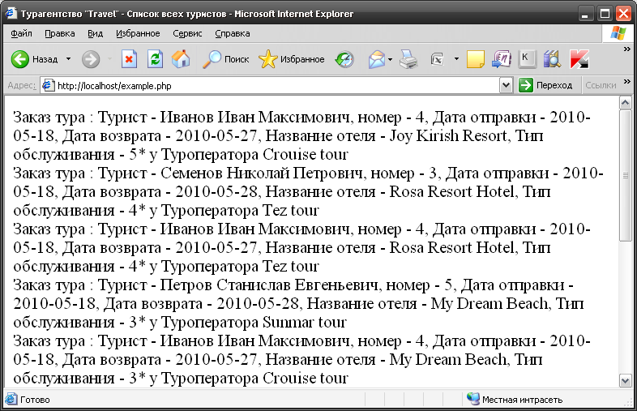637x411 pixels.
Task: Click the Edit with Excel icon
Action: coord(437,59)
